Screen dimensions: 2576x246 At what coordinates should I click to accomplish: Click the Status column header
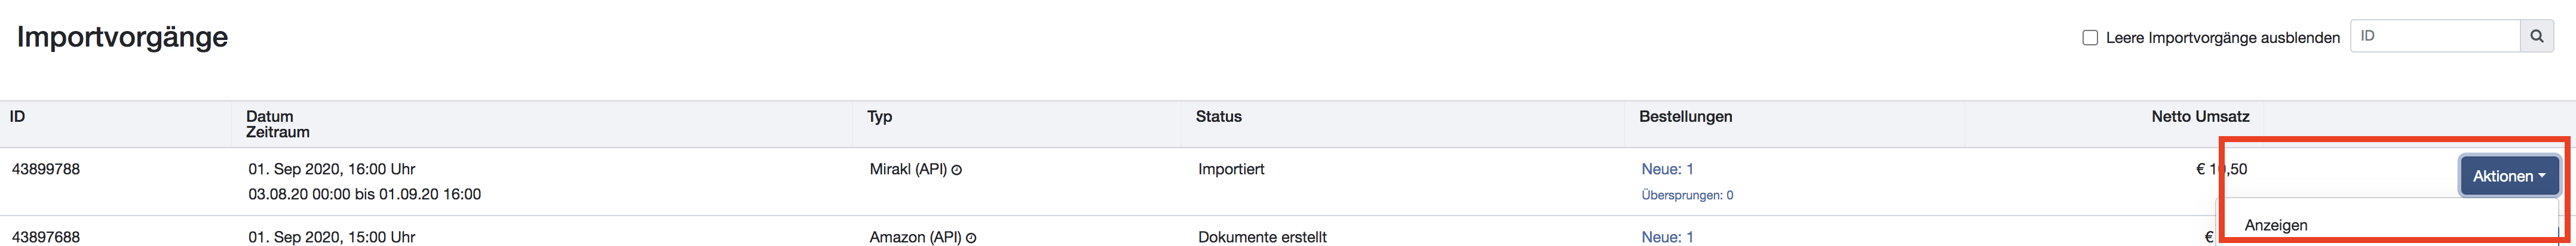click(1218, 116)
